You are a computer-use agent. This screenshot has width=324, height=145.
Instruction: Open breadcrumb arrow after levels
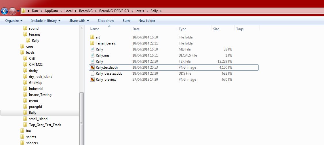click(147, 11)
